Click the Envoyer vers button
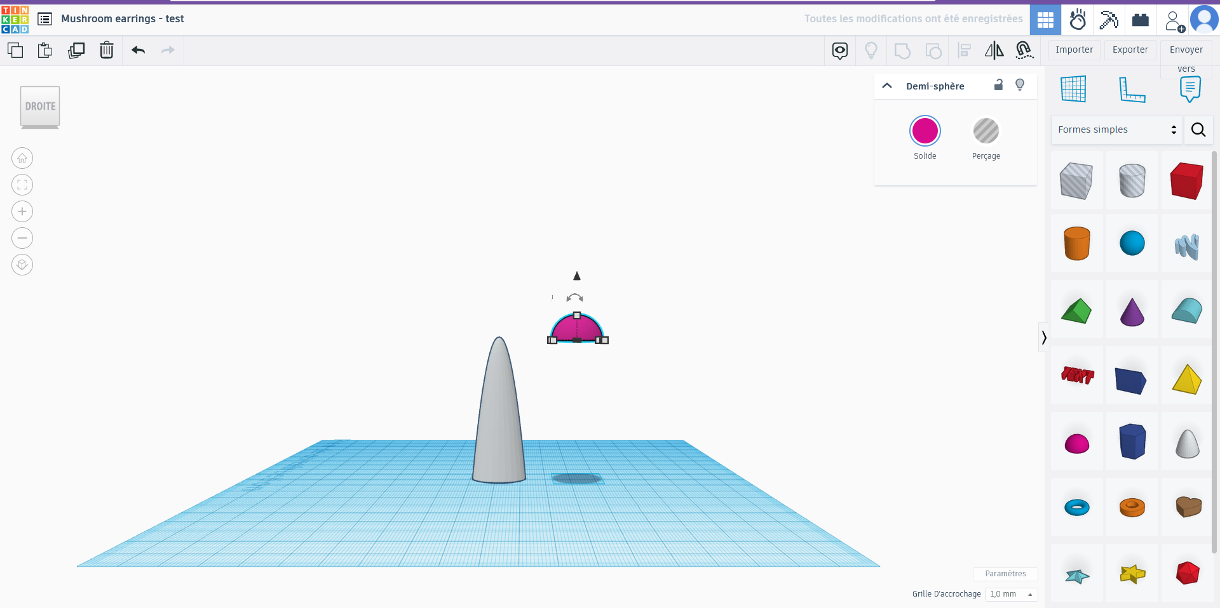This screenshot has width=1220, height=608. (x=1186, y=58)
